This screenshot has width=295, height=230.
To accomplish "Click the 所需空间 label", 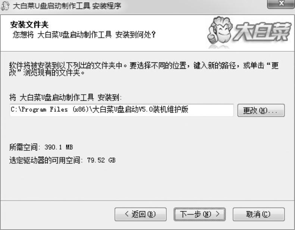I will click(23, 147).
